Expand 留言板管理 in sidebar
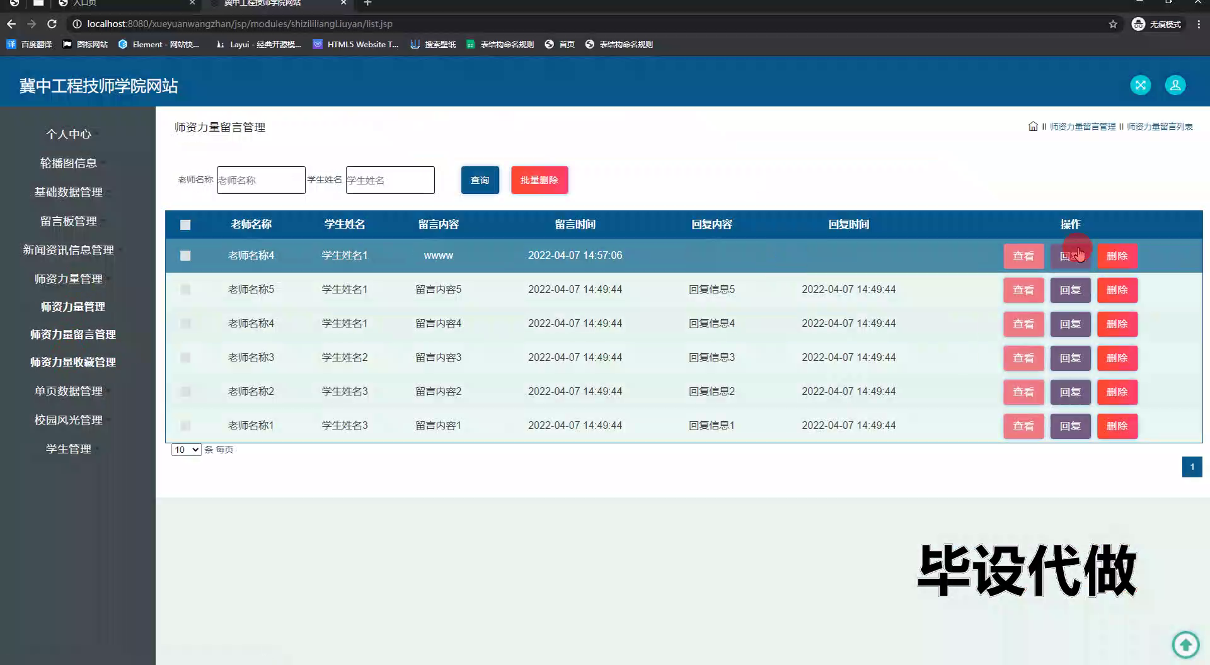The height and width of the screenshot is (665, 1210). coord(69,221)
